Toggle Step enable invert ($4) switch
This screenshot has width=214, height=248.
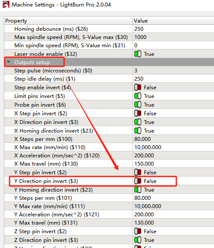[x=138, y=87]
